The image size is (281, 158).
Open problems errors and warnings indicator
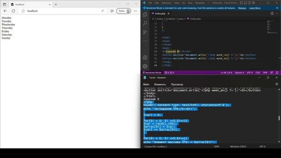[x=169, y=72]
